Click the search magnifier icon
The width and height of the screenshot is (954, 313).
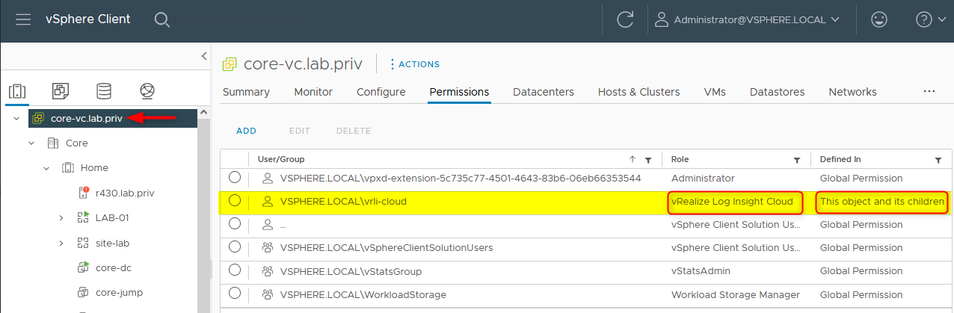point(162,19)
